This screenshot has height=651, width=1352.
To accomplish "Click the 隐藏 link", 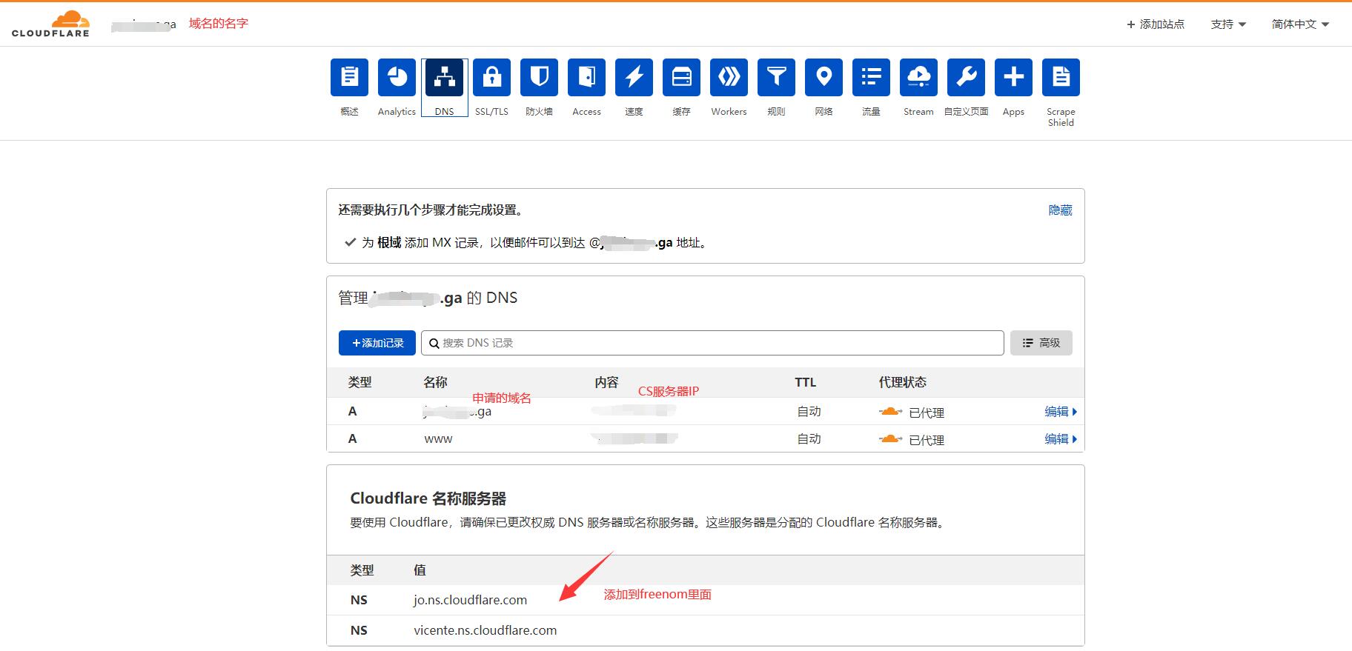I will [1060, 210].
